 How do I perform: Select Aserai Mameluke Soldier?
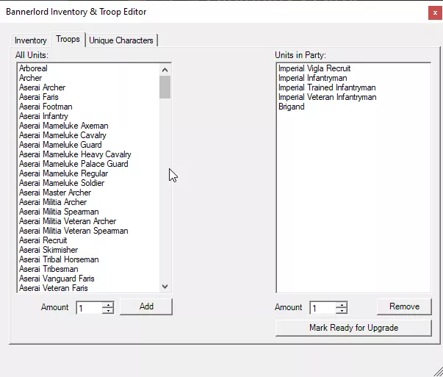[89, 183]
